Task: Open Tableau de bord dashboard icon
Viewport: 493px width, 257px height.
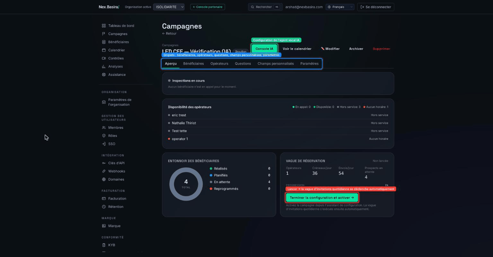Action: 104,26
